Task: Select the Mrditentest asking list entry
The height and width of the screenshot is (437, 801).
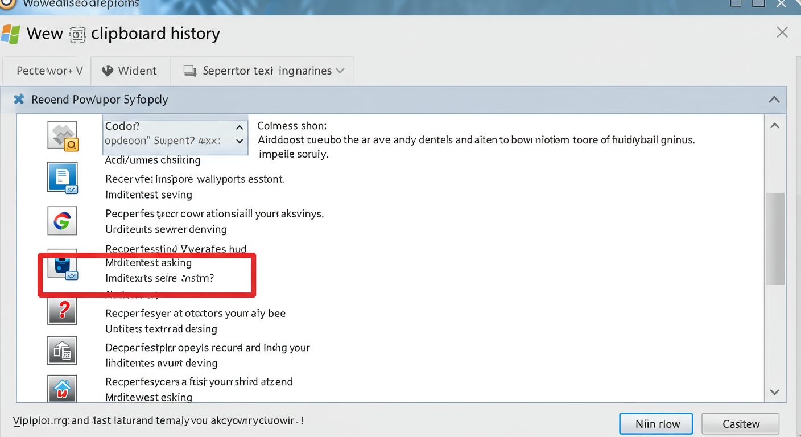Action: coord(148,262)
